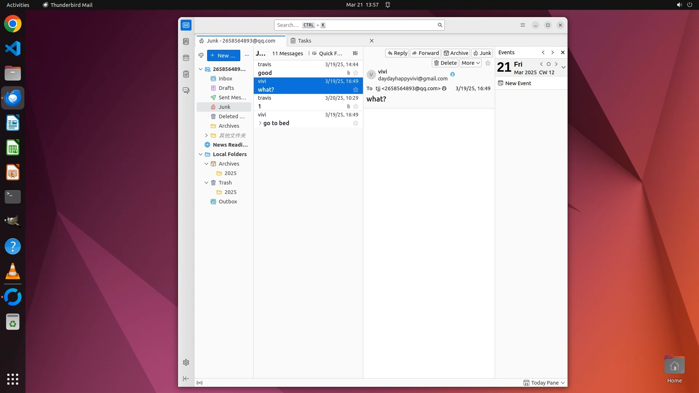
Task: Expand the 'go to bed' thread
Action: 260,123
